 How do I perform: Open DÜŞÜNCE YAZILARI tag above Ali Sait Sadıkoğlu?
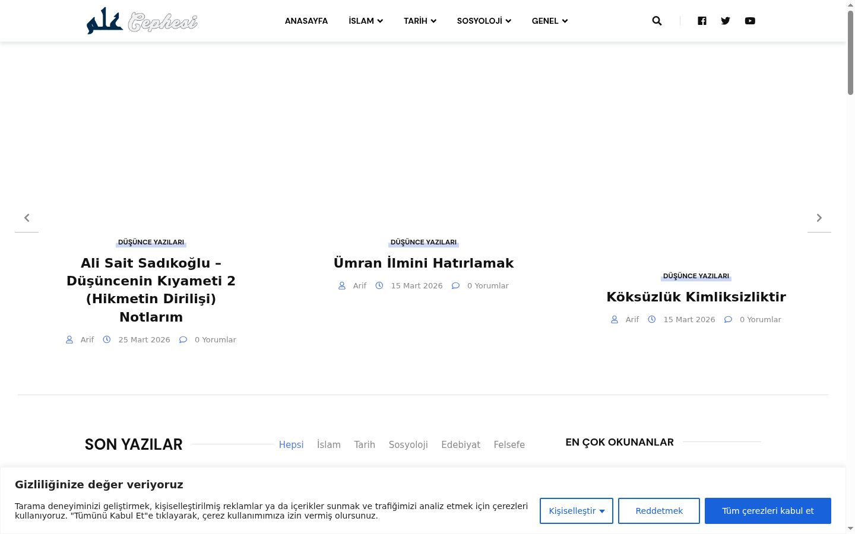(151, 242)
